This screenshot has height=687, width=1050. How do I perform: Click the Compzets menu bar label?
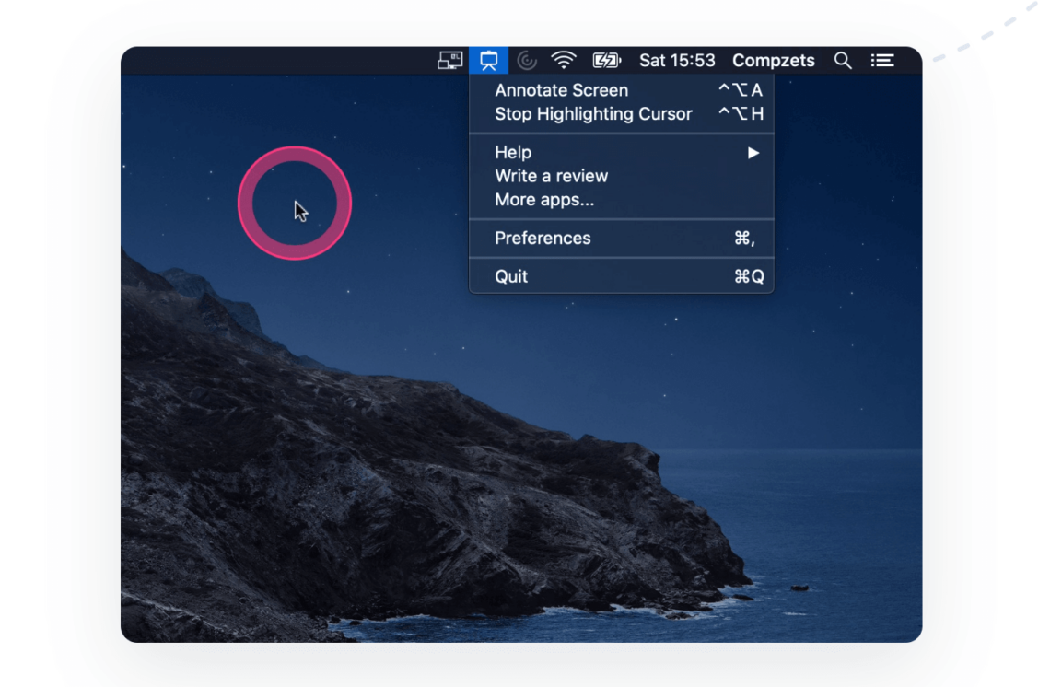774,60
